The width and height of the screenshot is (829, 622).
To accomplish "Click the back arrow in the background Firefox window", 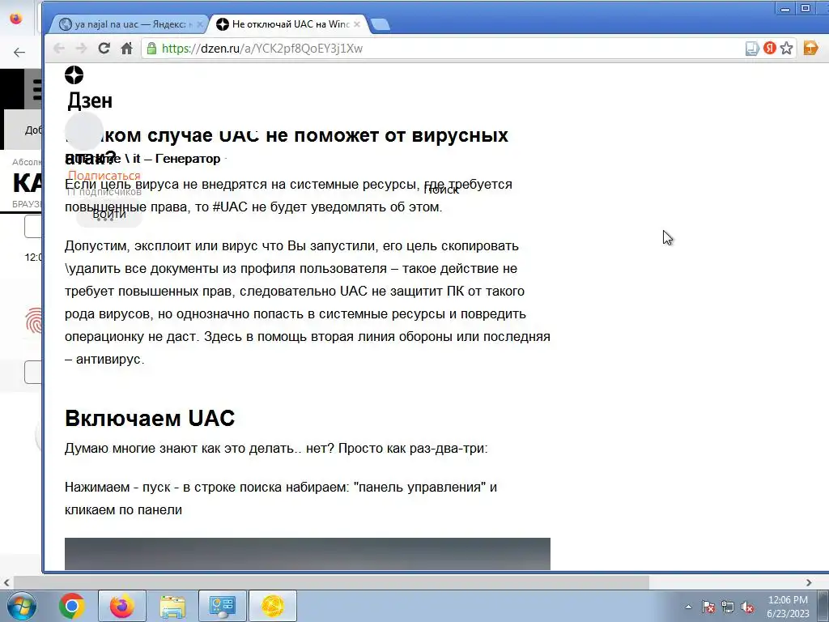I will [19, 52].
